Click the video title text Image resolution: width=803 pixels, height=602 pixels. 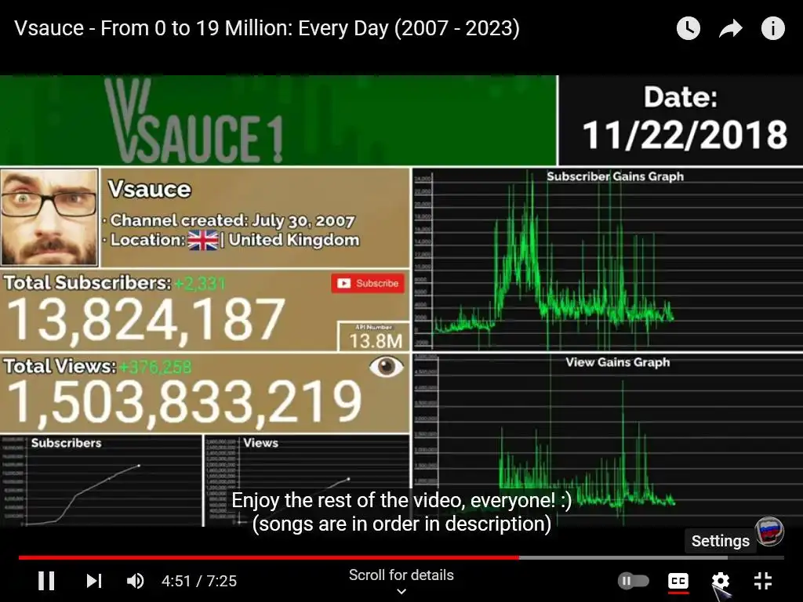267,28
